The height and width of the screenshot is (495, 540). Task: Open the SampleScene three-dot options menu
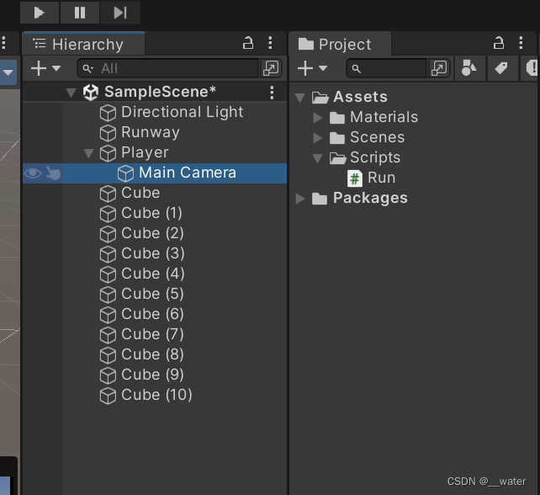[x=272, y=93]
